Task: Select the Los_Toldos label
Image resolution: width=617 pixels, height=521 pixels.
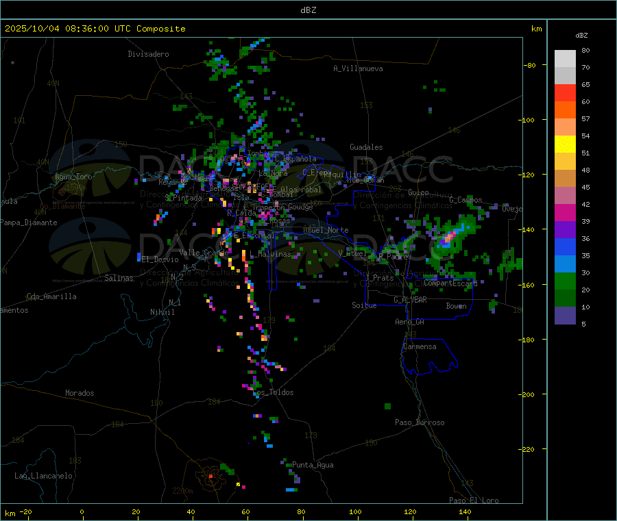Action: point(274,392)
